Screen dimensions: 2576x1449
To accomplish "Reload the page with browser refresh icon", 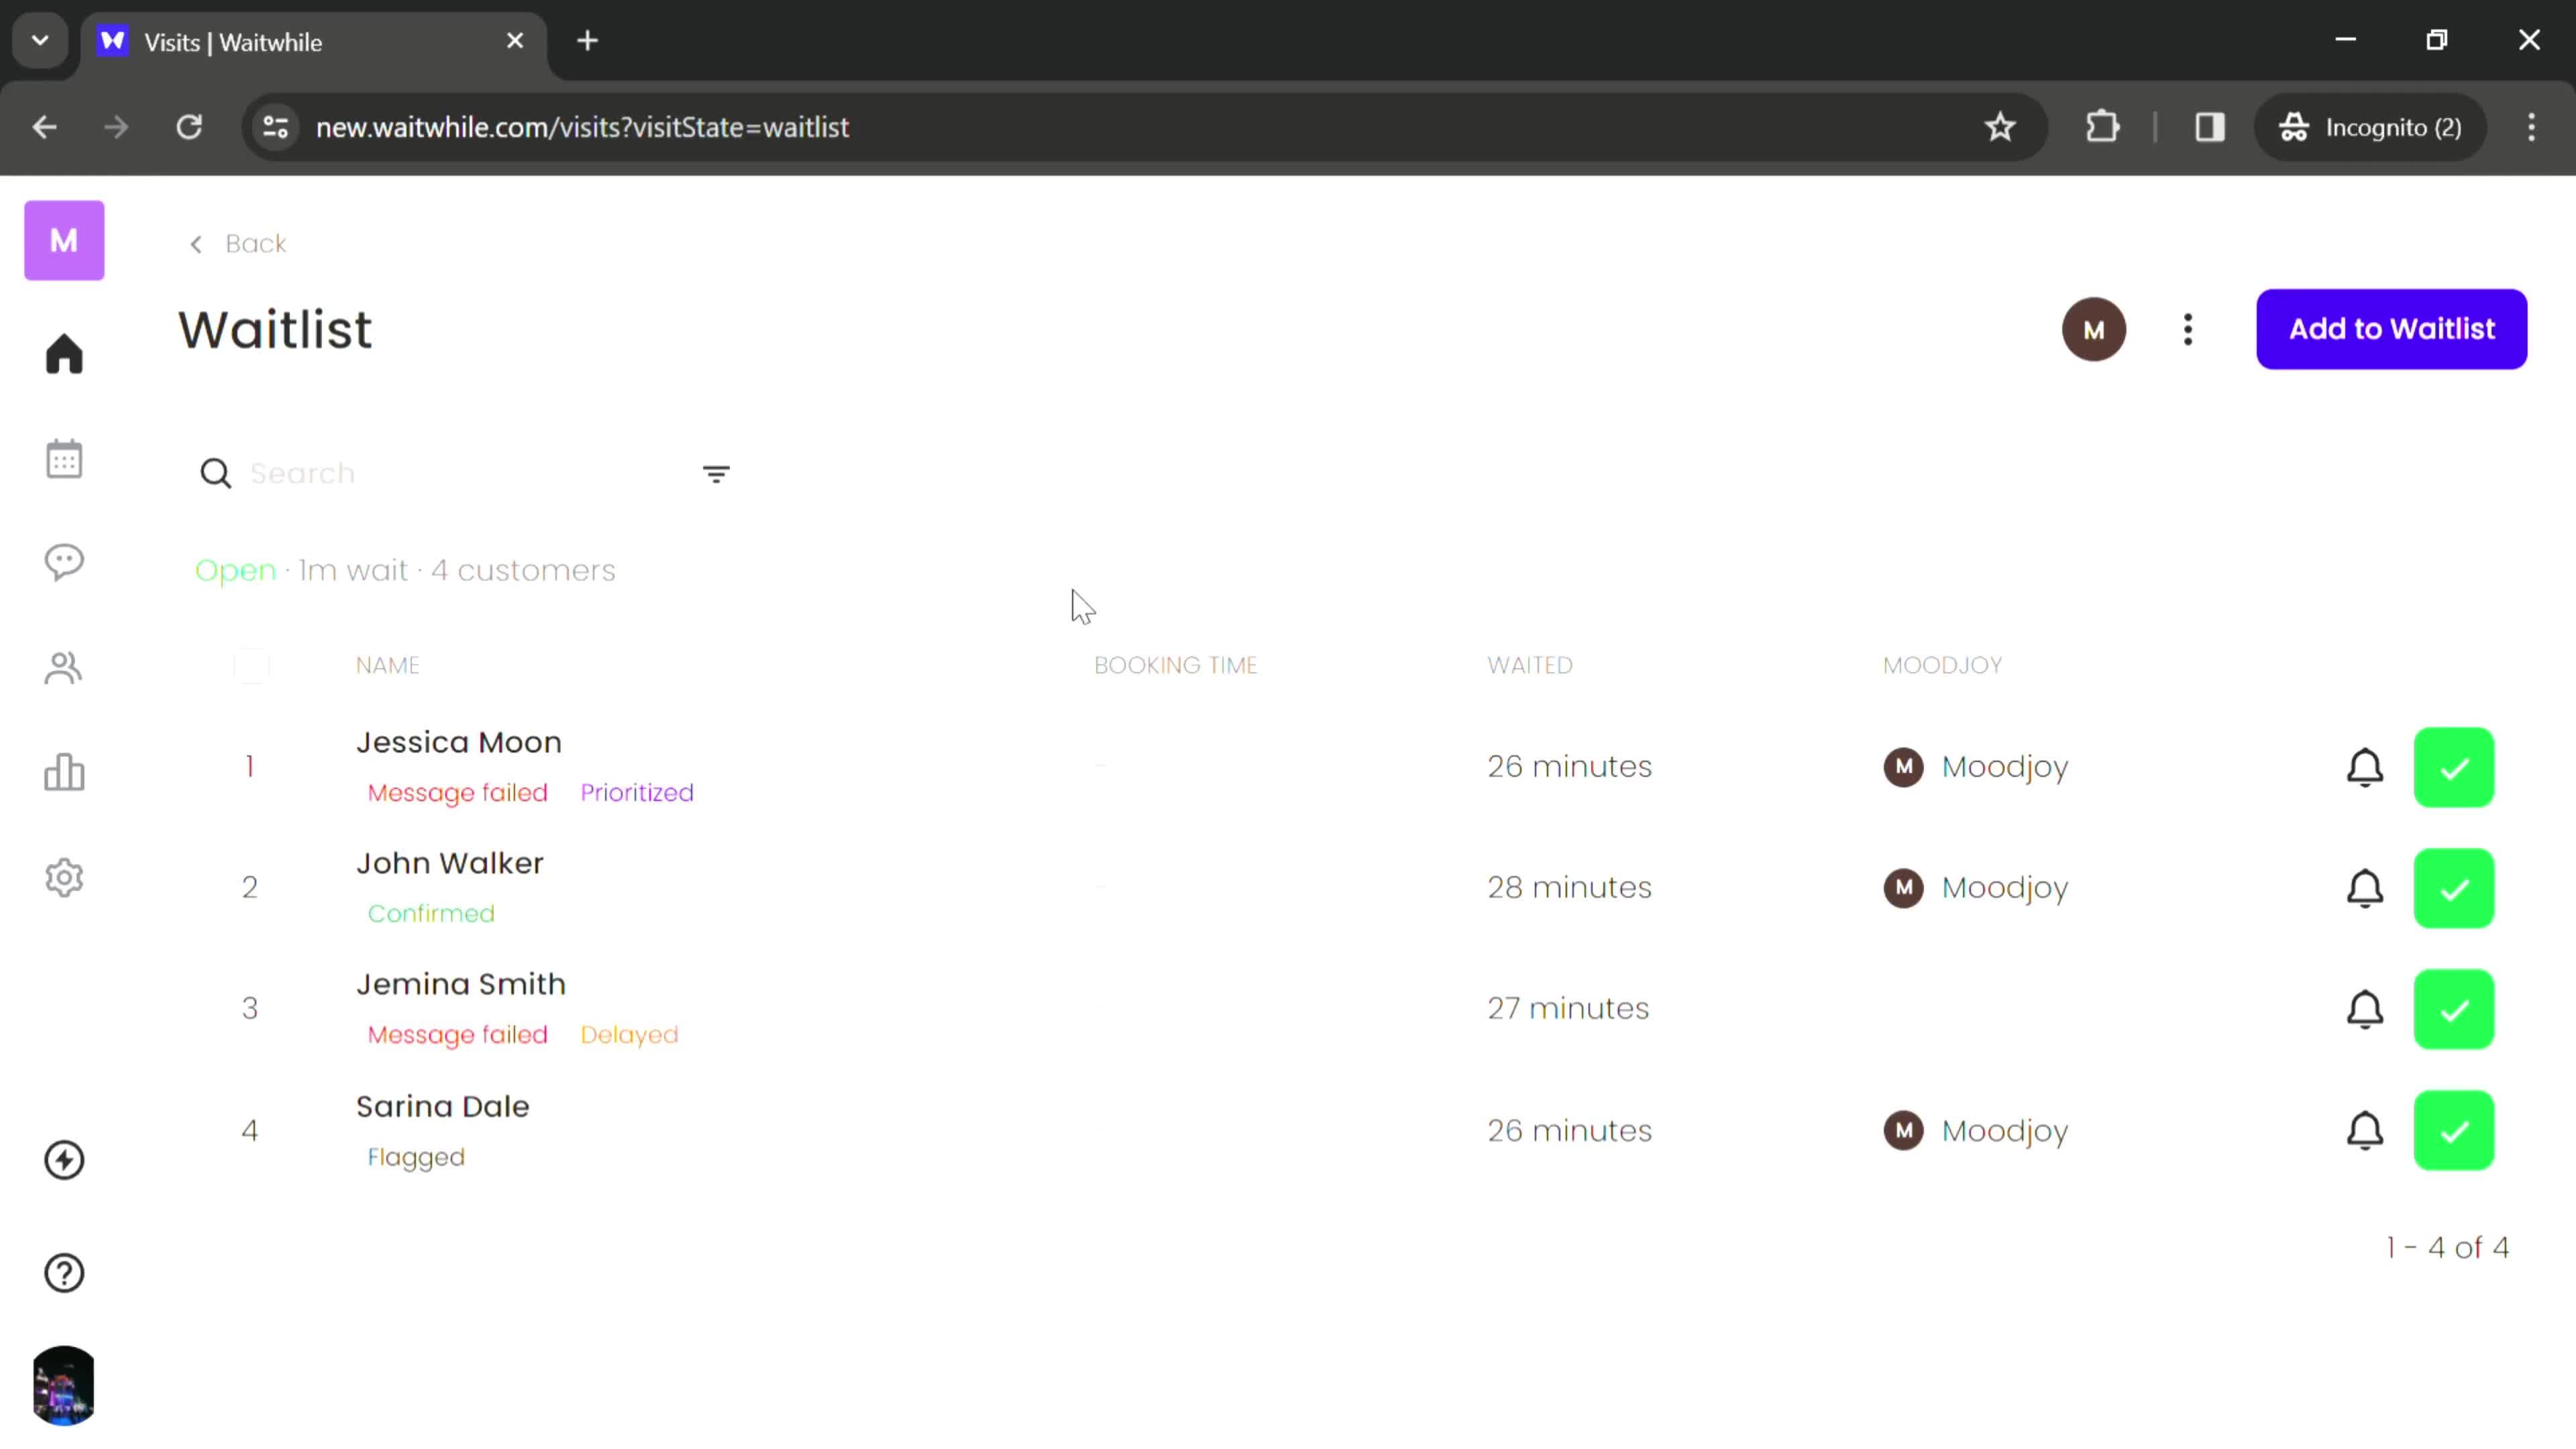I will click(189, 127).
